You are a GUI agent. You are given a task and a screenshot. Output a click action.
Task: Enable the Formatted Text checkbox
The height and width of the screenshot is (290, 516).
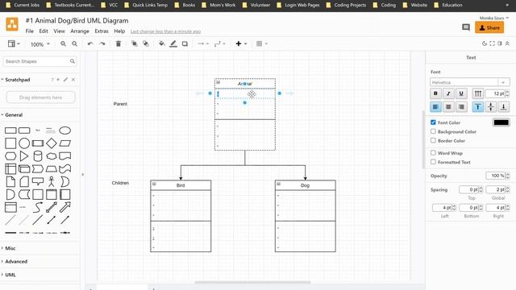433,162
